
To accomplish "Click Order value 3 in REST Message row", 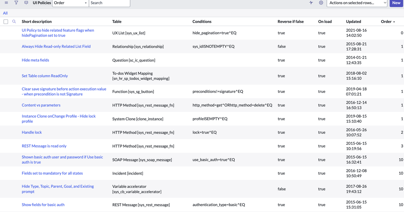I will (x=402, y=146).
